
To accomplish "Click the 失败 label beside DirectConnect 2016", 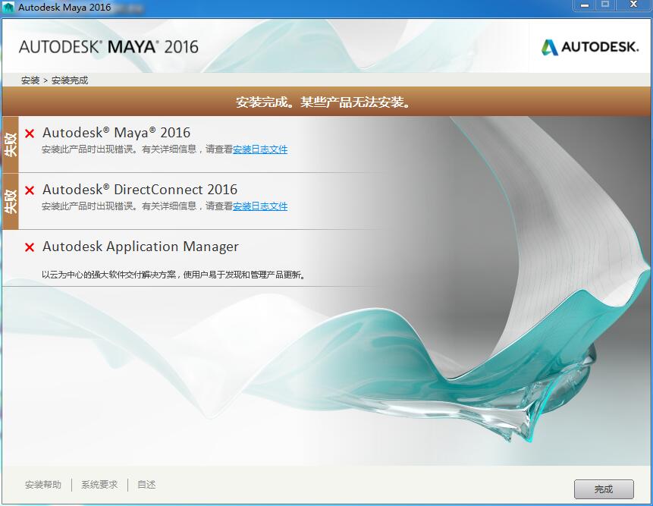I will click(x=10, y=201).
